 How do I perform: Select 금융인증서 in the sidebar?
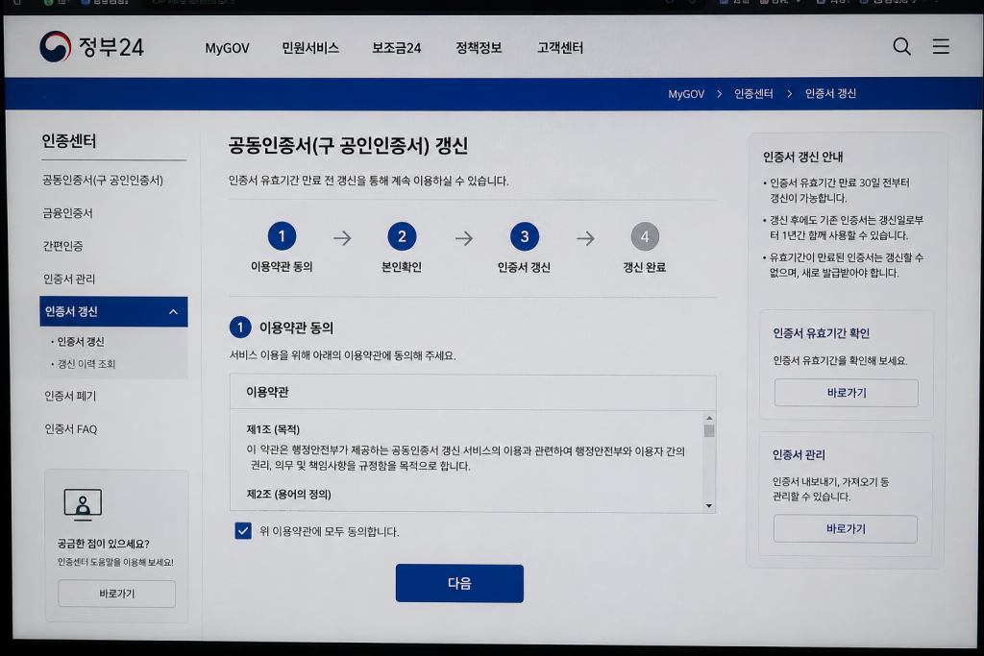68,213
